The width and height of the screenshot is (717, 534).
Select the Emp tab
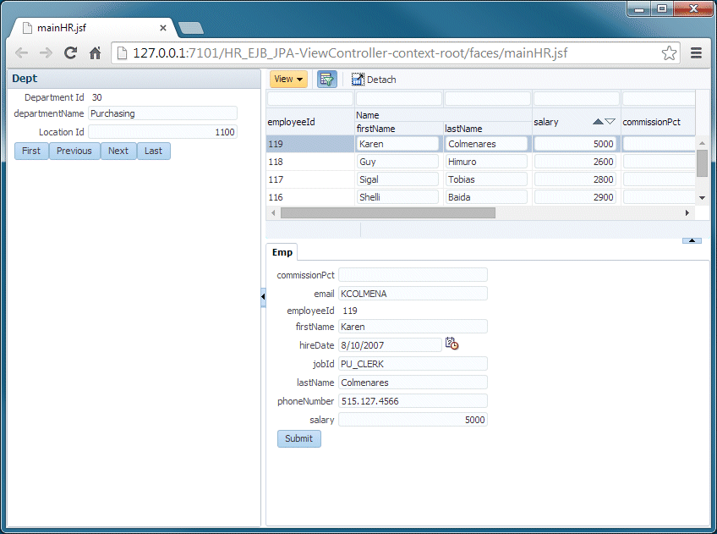[282, 252]
